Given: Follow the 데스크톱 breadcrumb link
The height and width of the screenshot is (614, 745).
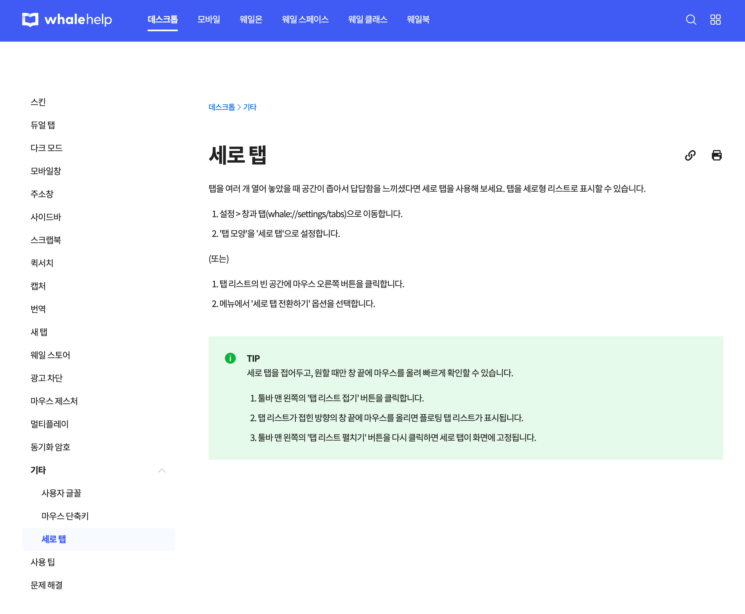Looking at the screenshot, I should [222, 107].
